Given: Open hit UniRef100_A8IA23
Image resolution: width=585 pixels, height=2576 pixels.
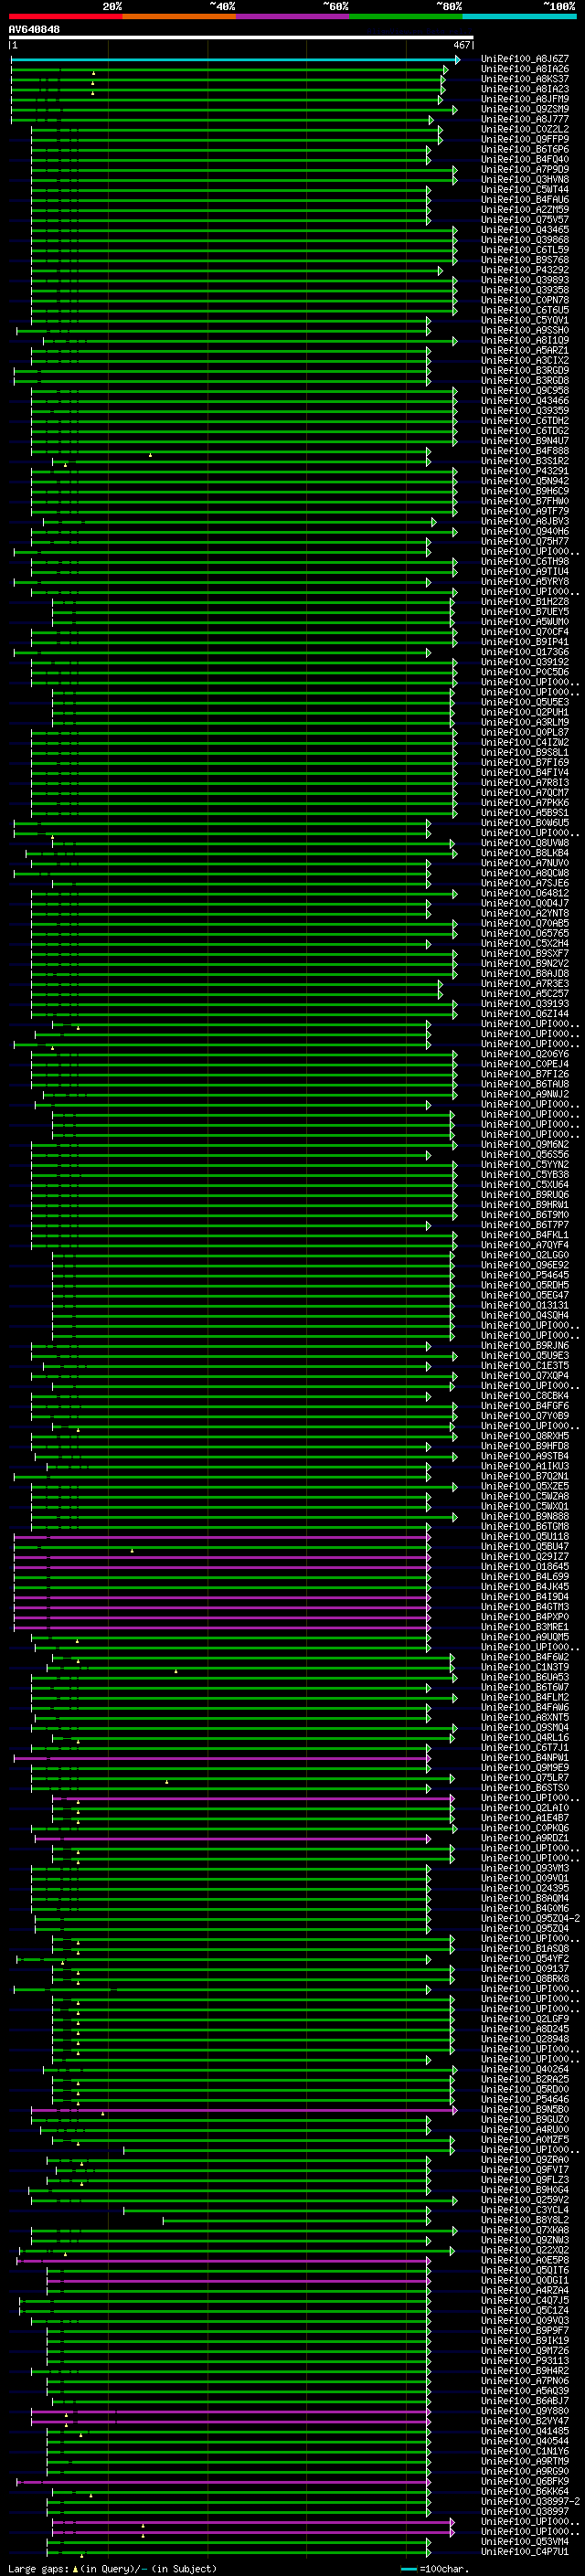Looking at the screenshot, I should click(x=525, y=89).
